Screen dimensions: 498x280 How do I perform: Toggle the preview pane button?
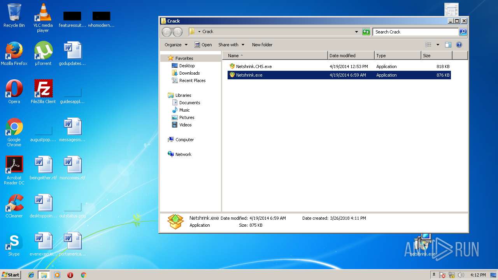(448, 45)
